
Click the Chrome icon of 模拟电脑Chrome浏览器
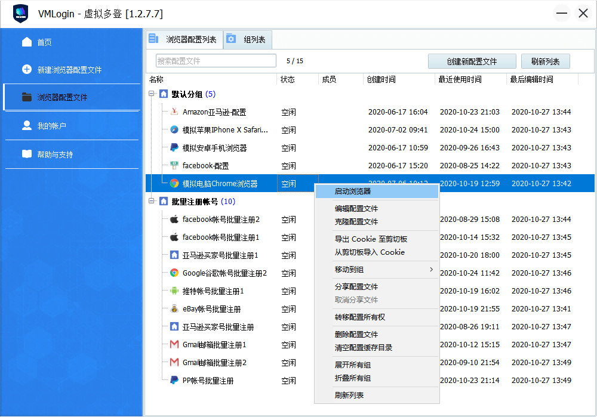click(x=174, y=183)
